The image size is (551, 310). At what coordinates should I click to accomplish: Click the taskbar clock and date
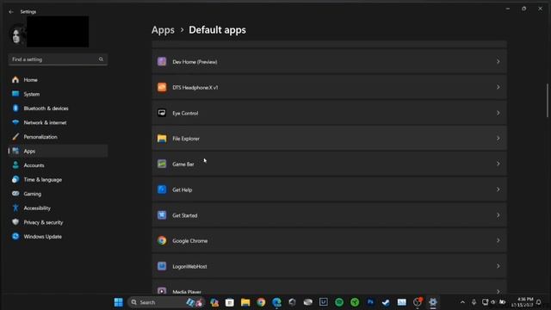click(x=523, y=302)
